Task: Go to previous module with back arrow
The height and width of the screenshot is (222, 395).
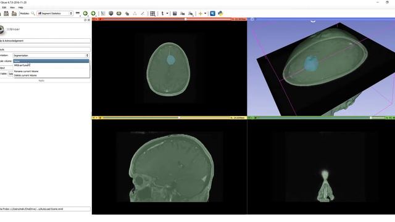Action: tap(85, 14)
